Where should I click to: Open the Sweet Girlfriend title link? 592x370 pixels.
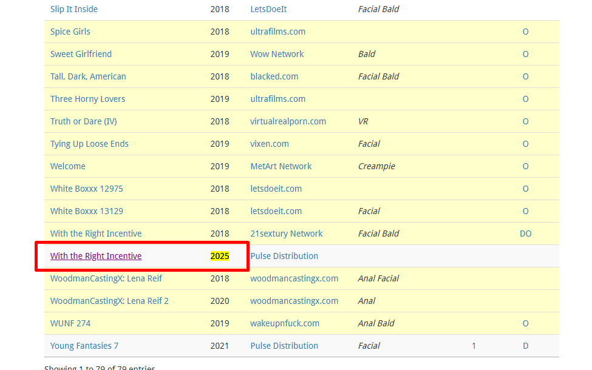tap(81, 54)
